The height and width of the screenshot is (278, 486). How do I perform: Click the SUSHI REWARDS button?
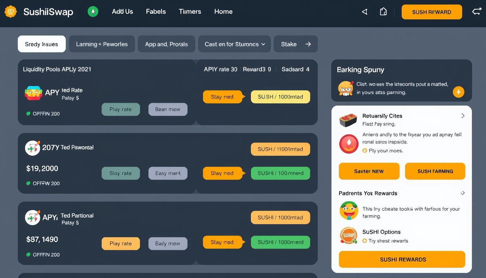pos(401,259)
